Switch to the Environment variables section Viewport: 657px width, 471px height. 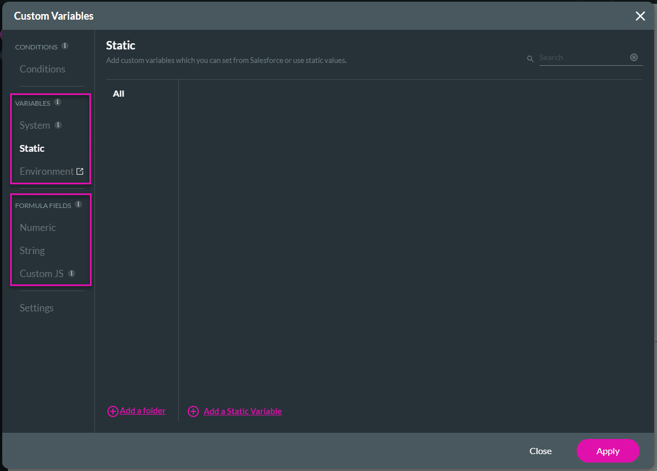(47, 171)
